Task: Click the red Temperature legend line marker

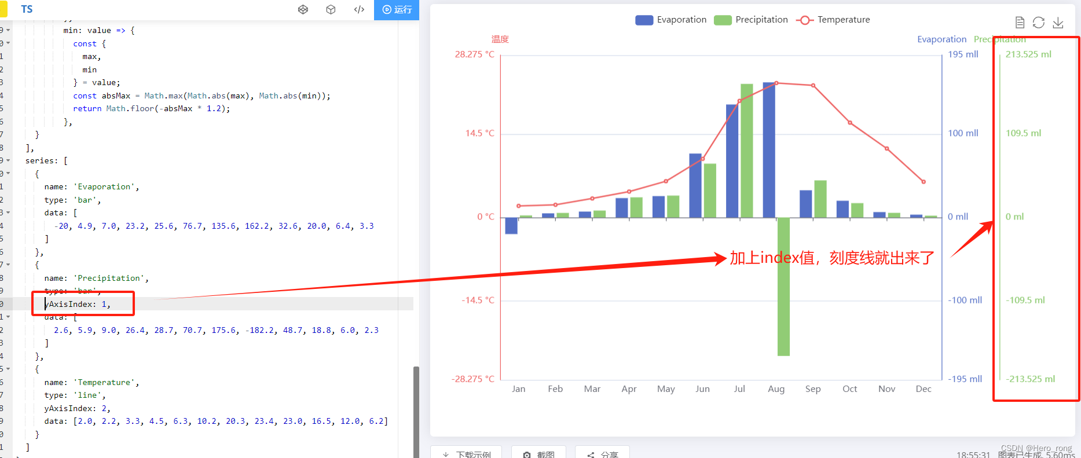Action: pyautogui.click(x=805, y=20)
